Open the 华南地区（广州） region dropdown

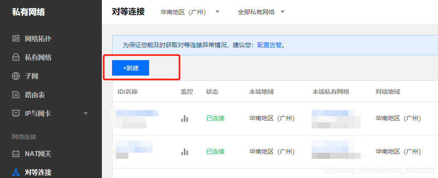click(190, 12)
